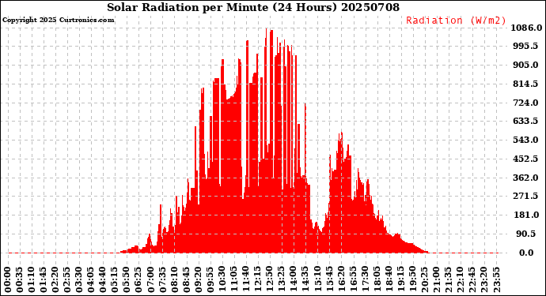Click the 23:55 time label
This screenshot has width=546, height=296.
point(496,280)
